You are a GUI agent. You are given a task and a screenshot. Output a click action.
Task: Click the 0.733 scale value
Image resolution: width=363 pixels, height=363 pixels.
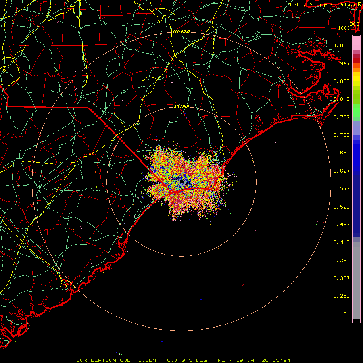342,135
